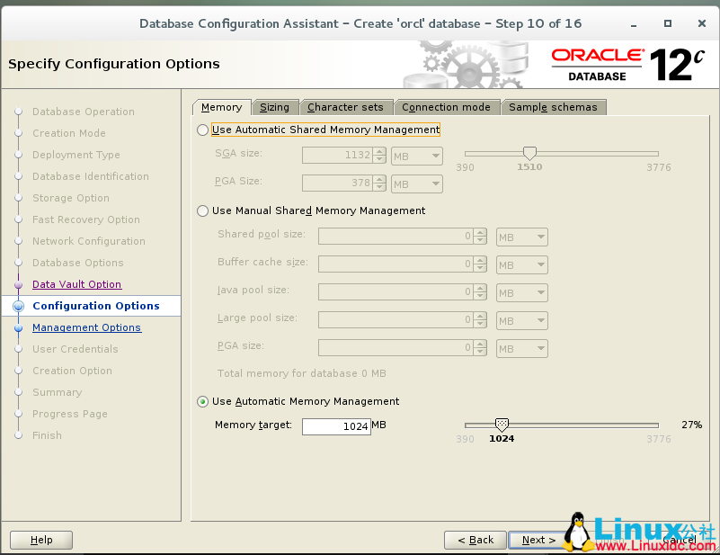Screen dimensions: 720x555
Task: Switch to the Sizing tab
Action: click(x=275, y=106)
